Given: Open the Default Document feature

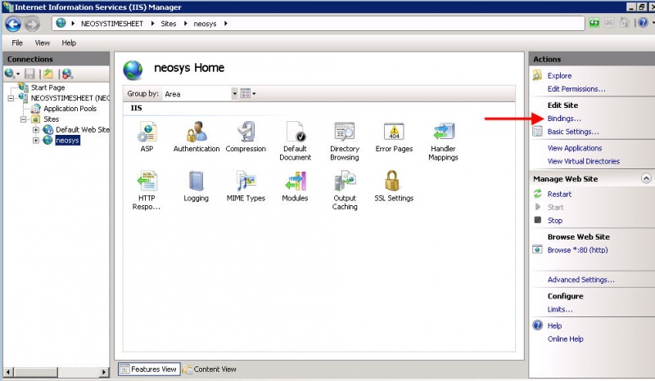Looking at the screenshot, I should [295, 141].
